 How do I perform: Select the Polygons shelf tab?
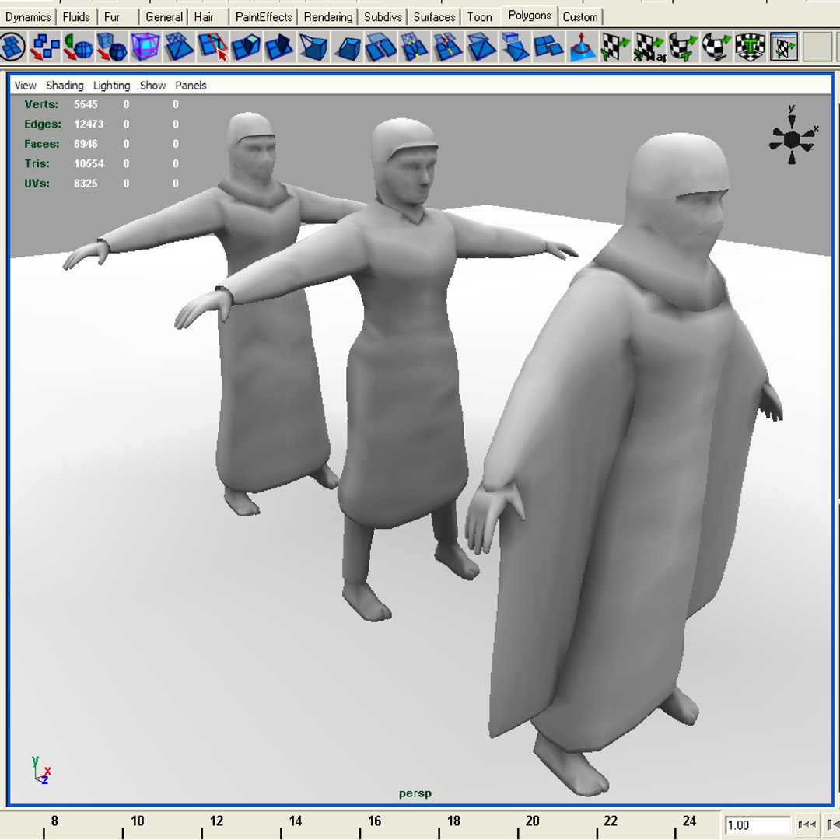click(530, 16)
